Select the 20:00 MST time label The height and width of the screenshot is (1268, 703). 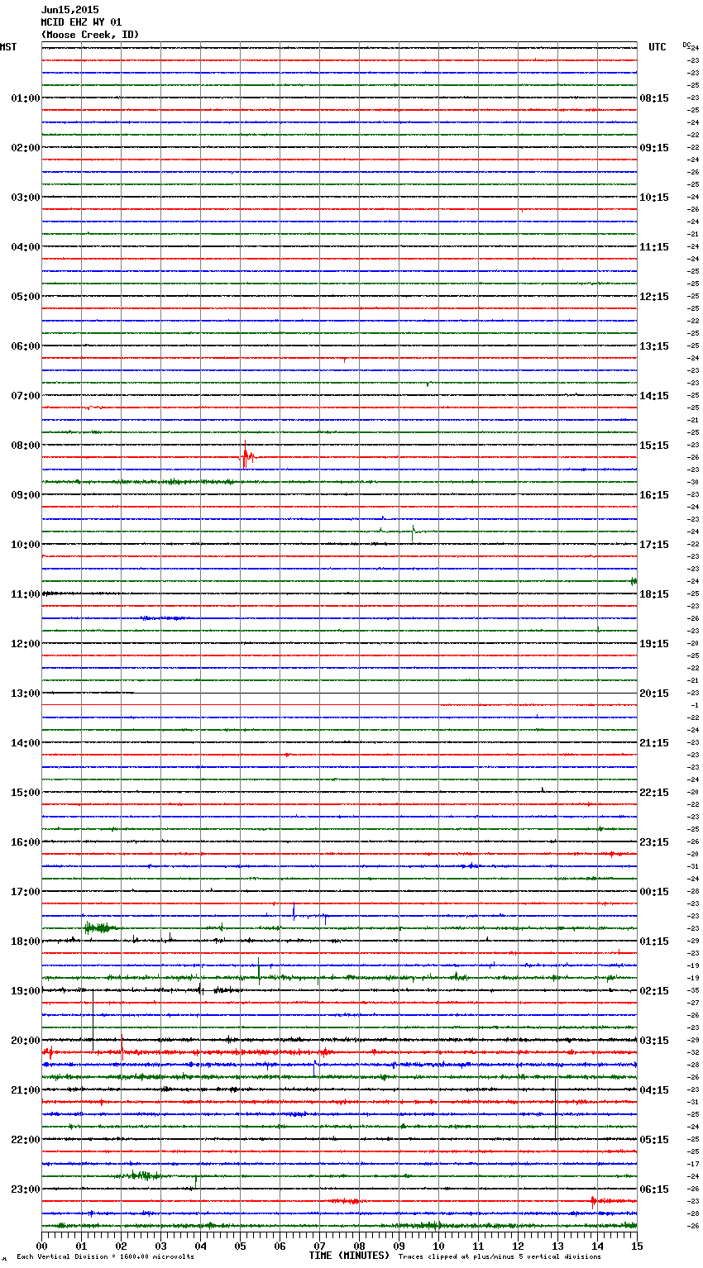[x=26, y=1041]
